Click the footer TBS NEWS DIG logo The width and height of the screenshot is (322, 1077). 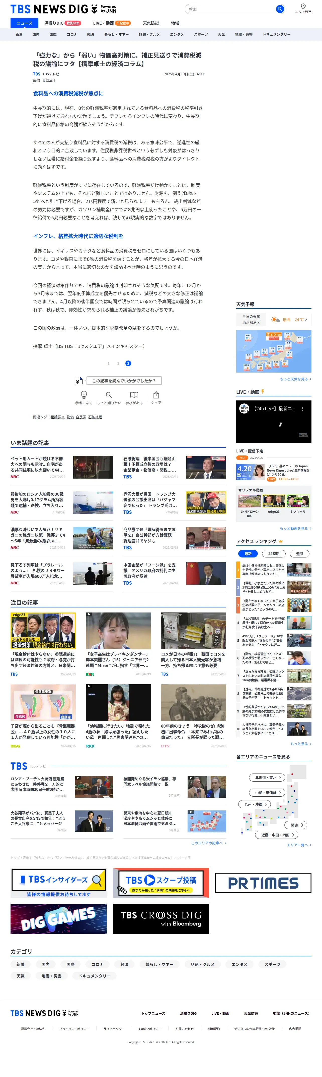pyautogui.click(x=45, y=1013)
